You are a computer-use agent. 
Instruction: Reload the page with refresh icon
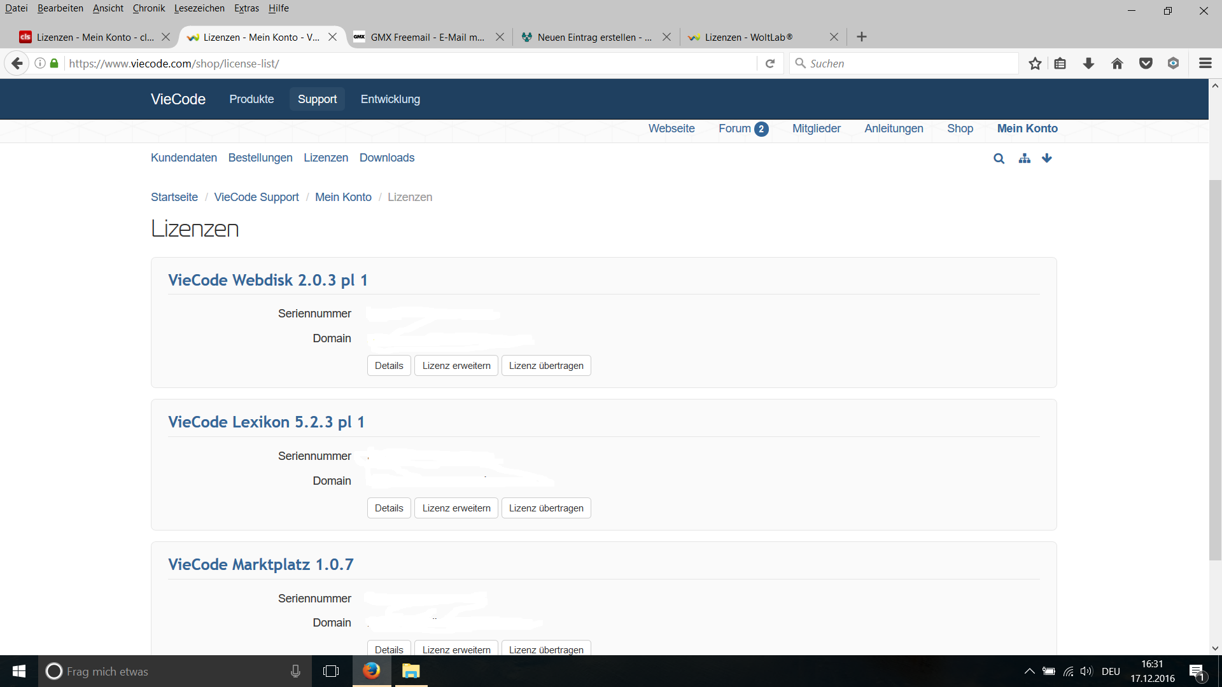pyautogui.click(x=770, y=64)
